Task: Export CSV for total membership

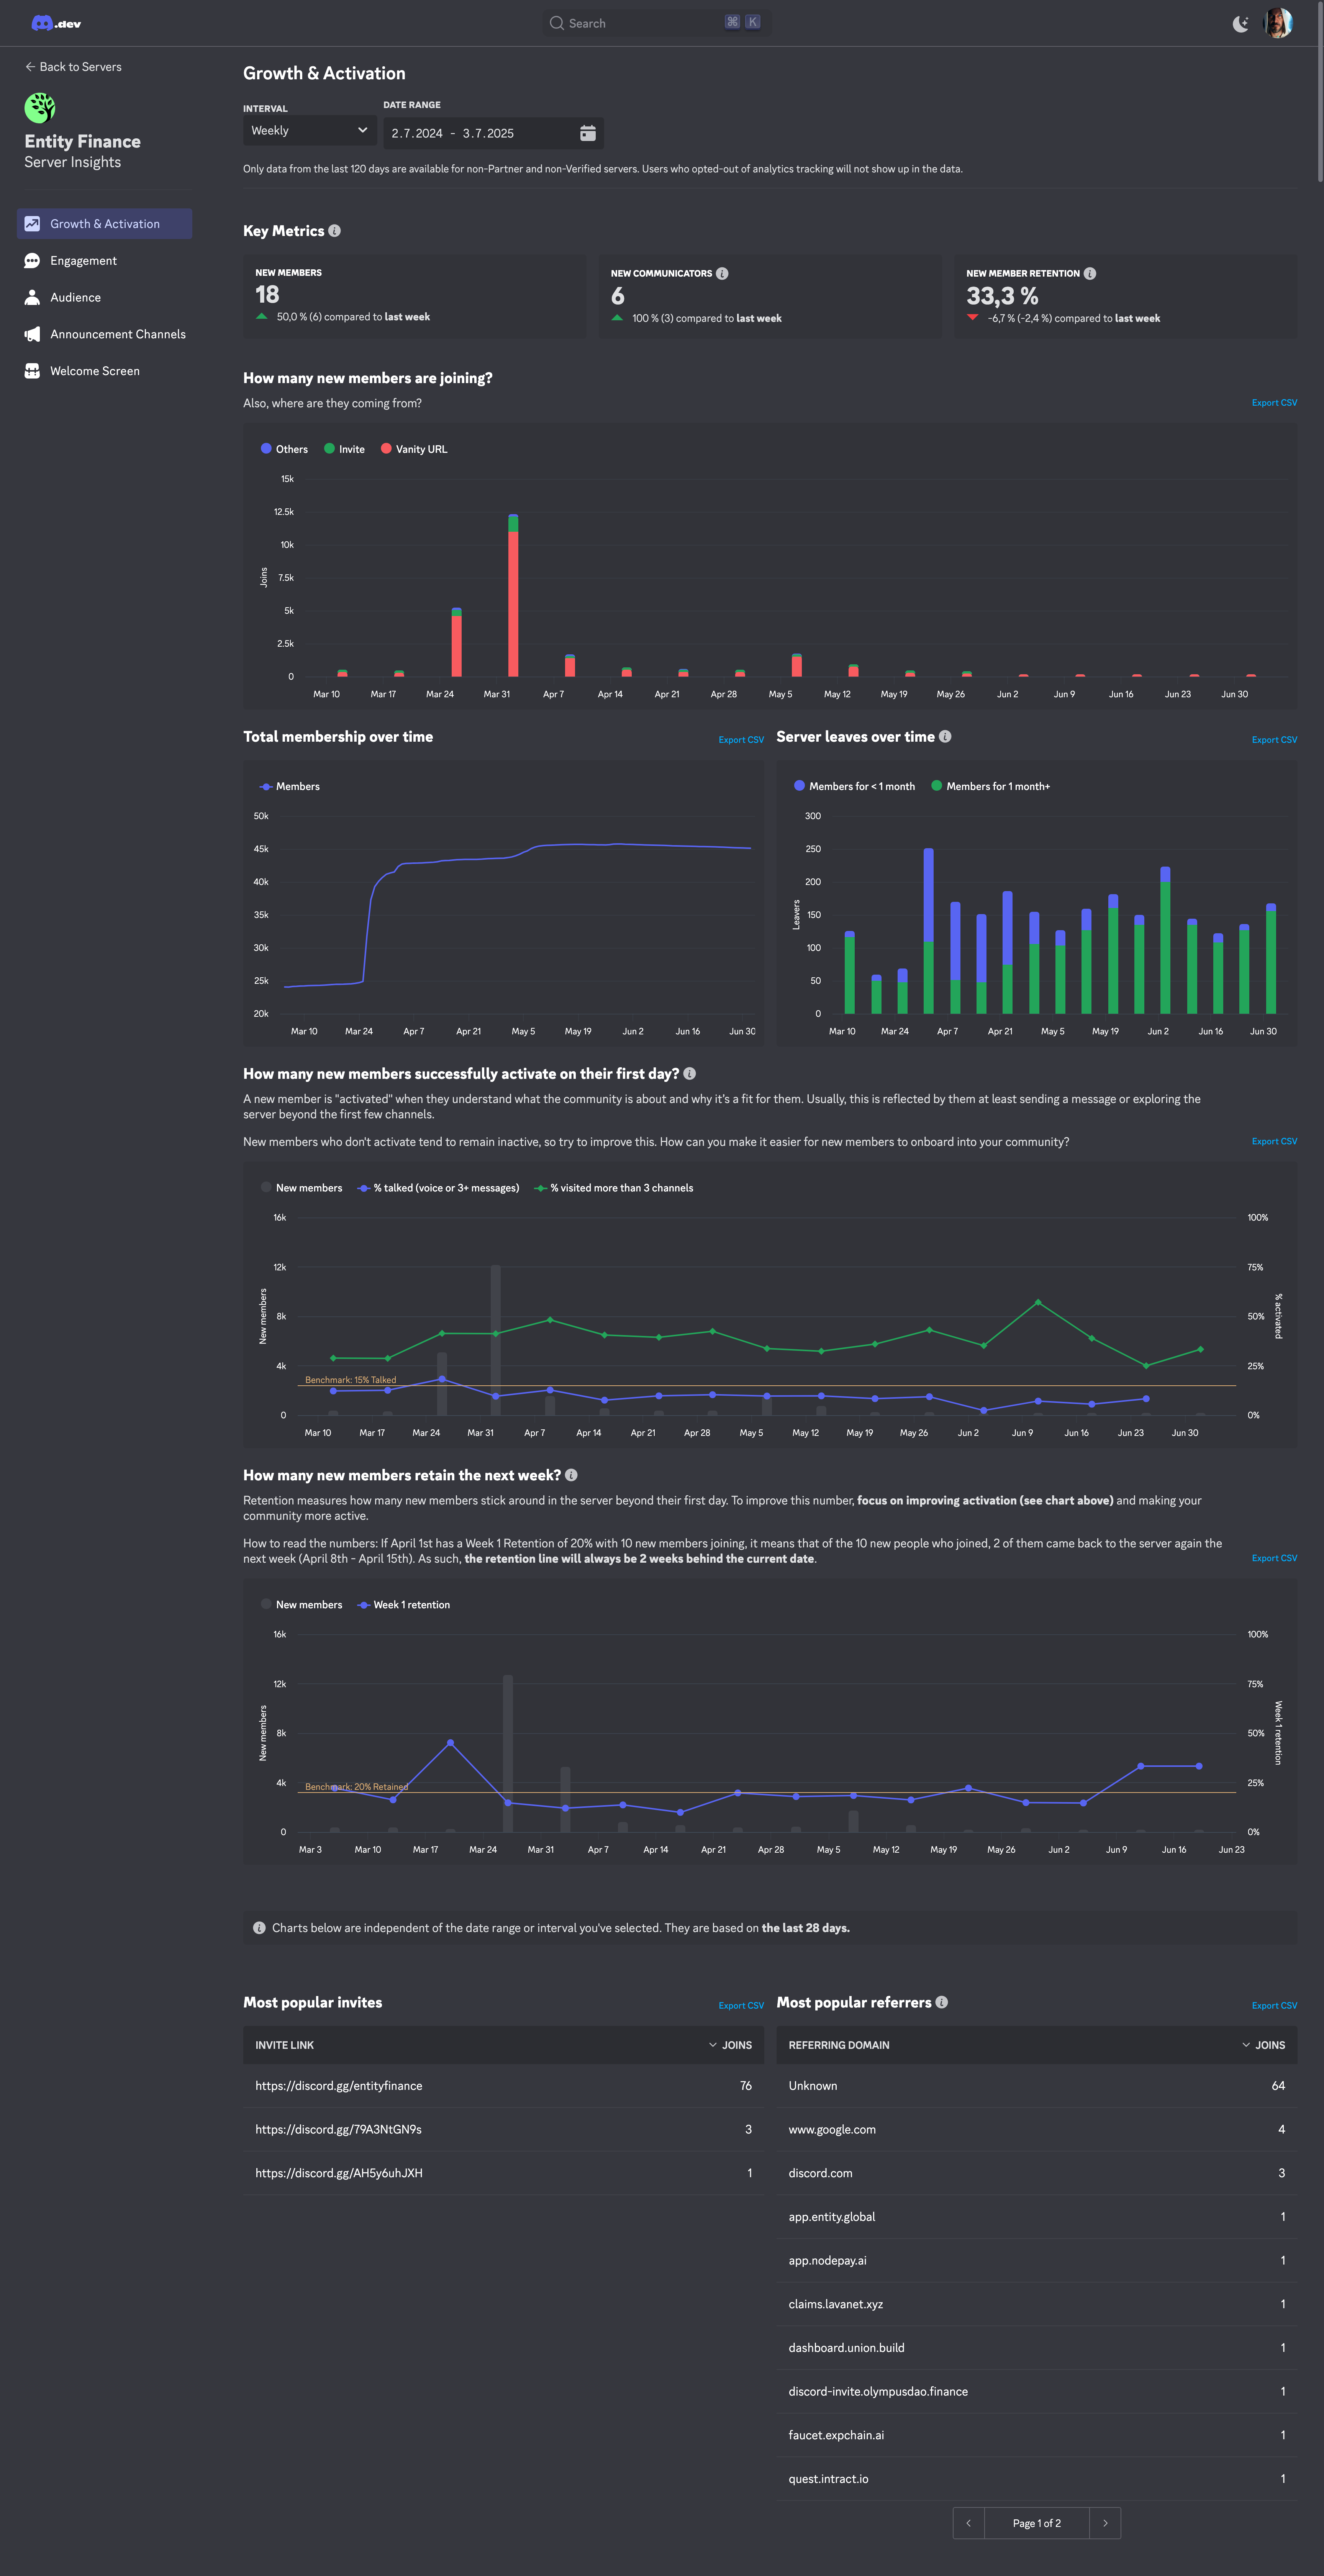Action: 741,740
